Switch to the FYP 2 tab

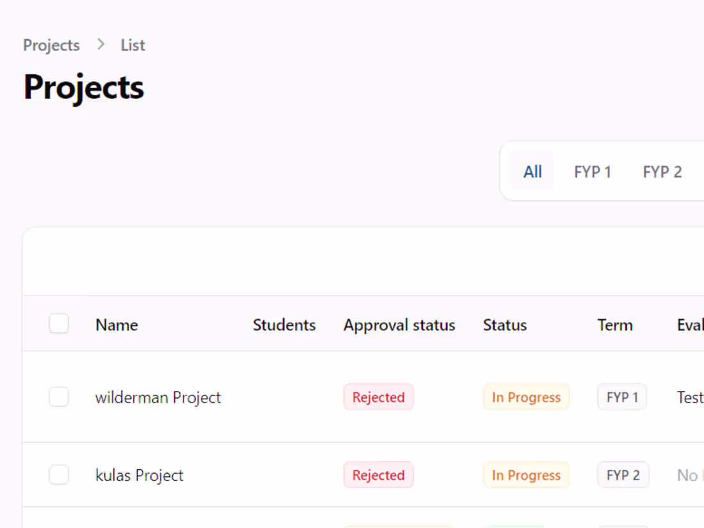click(662, 172)
